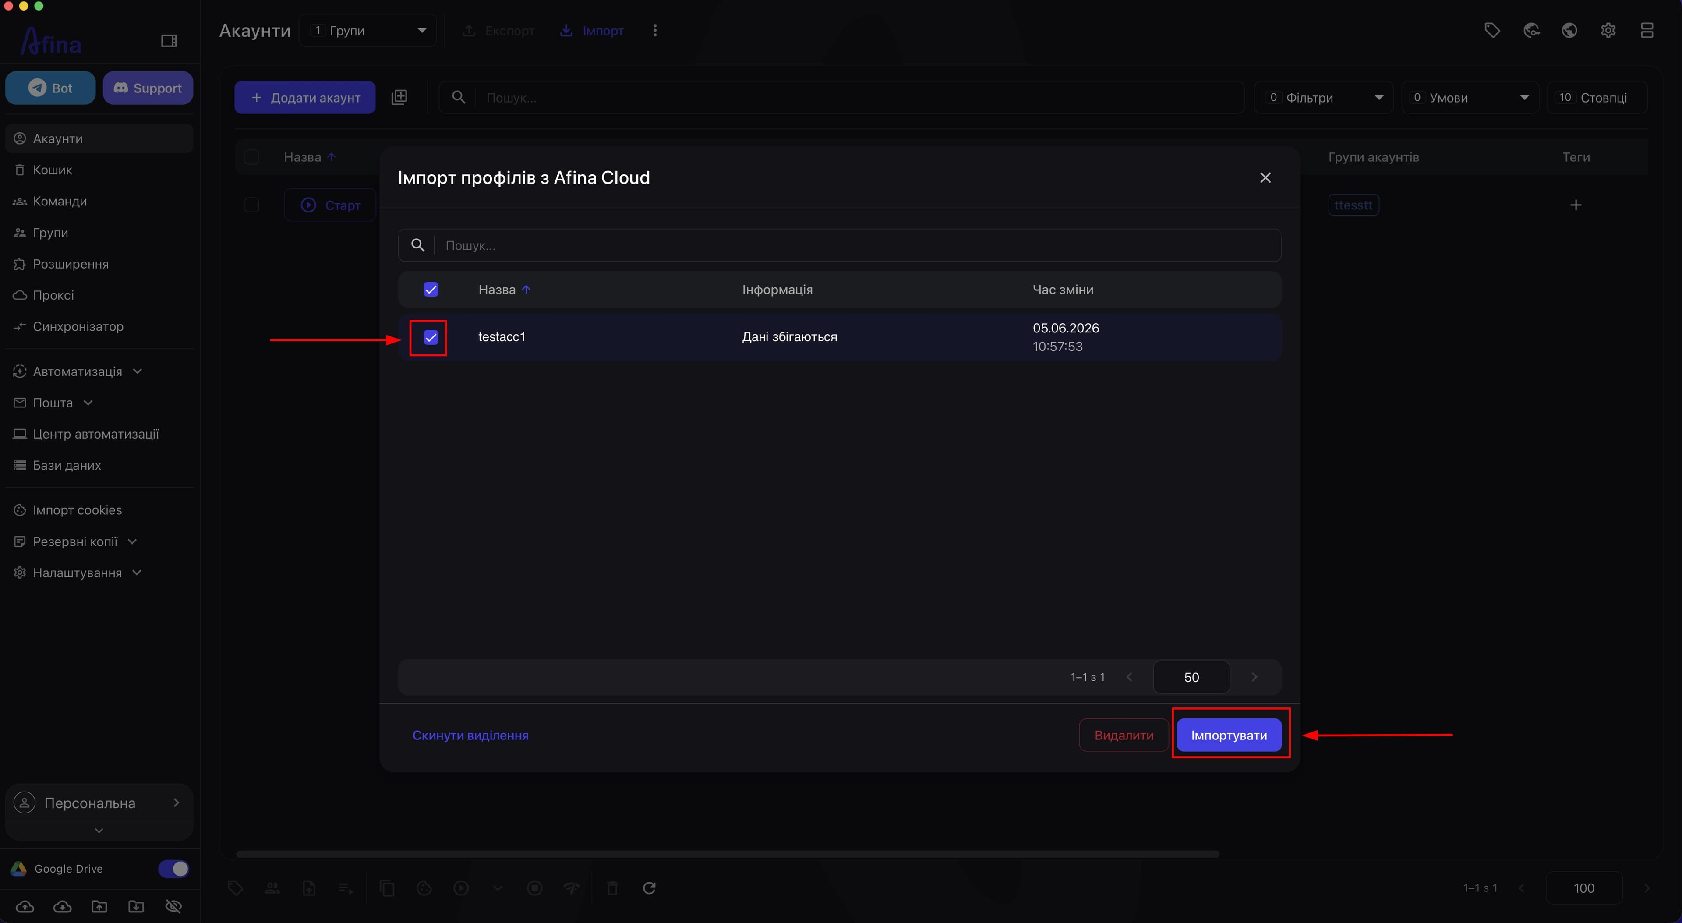Viewport: 1682px width, 923px height.
Task: Open the Групи dropdown in the header
Action: (367, 31)
